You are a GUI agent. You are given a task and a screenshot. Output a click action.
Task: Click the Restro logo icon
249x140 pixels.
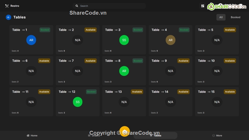pyautogui.click(x=7, y=6)
